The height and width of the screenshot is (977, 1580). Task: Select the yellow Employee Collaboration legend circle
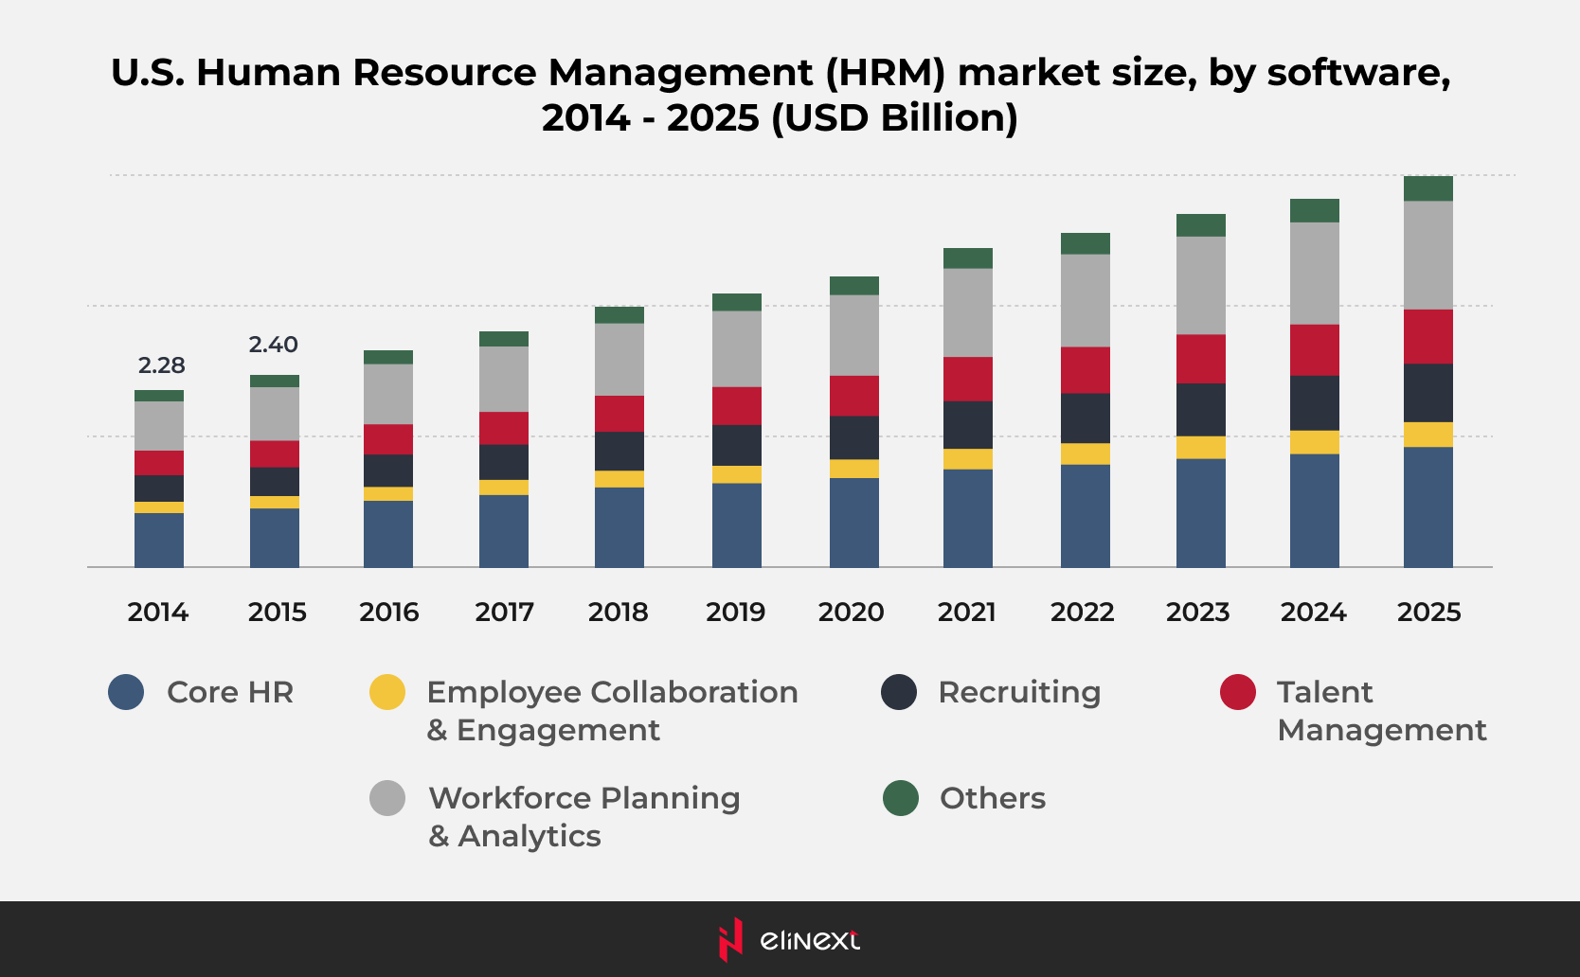(x=387, y=692)
